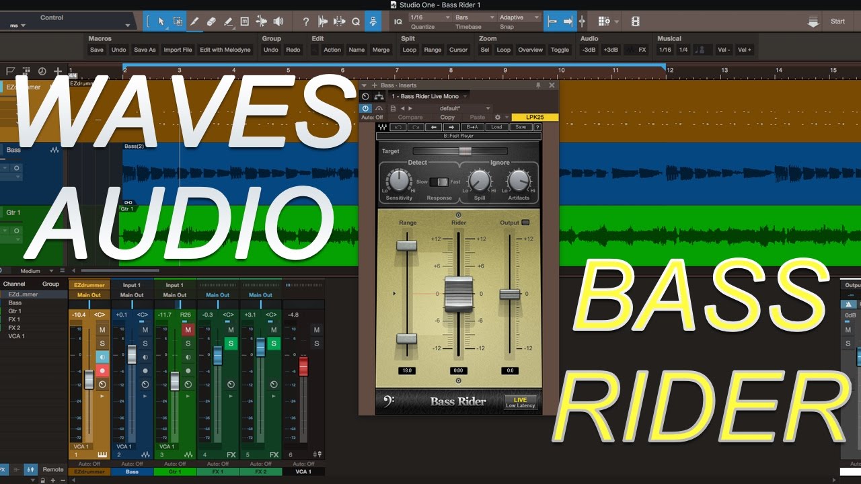Toggle the LIVE Low Latency mode

click(520, 402)
